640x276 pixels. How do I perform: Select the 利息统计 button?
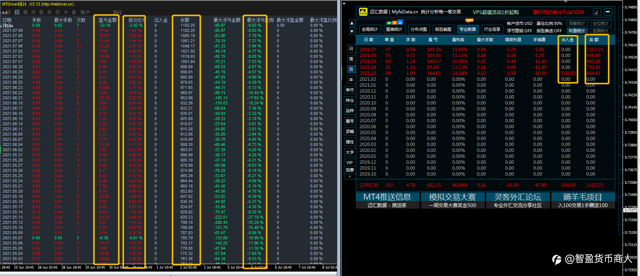pos(577,31)
